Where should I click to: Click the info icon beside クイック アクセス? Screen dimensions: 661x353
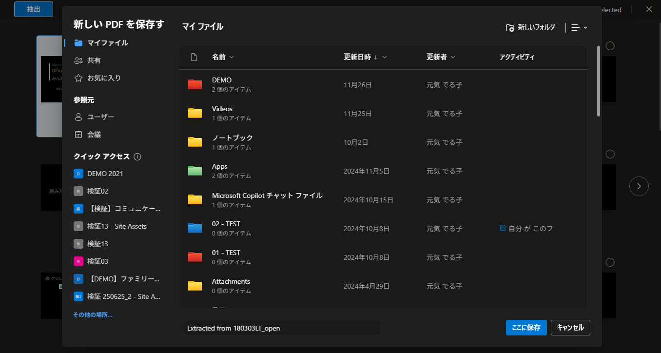pos(137,157)
